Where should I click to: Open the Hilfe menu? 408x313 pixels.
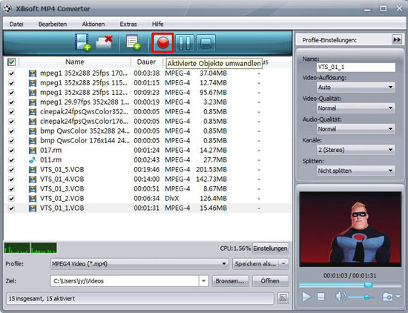click(x=158, y=24)
